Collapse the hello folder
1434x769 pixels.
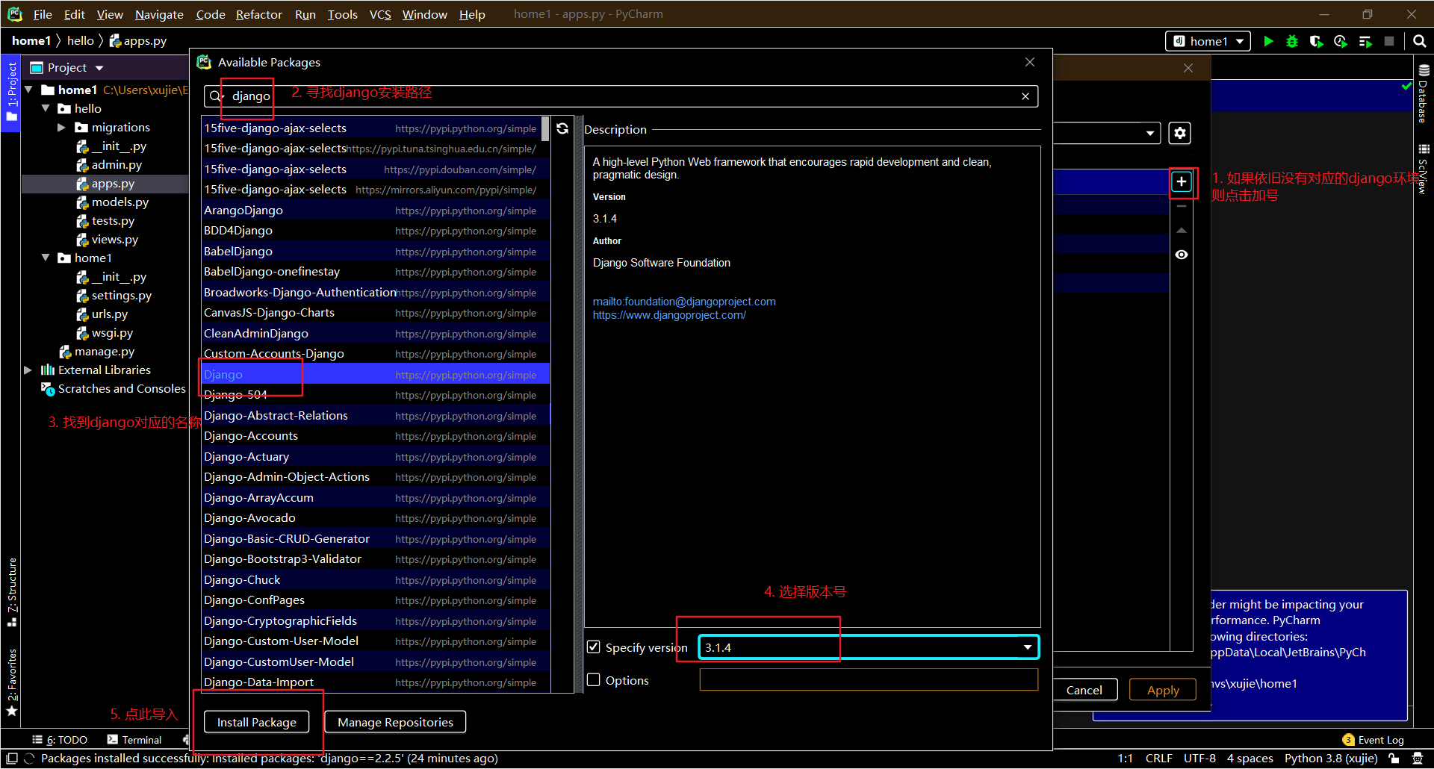45,108
